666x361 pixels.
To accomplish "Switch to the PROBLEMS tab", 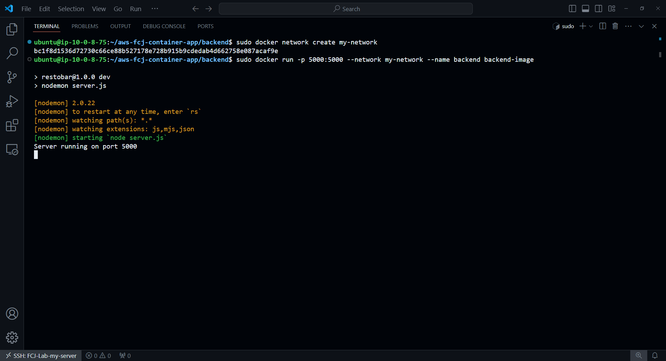I will [85, 26].
